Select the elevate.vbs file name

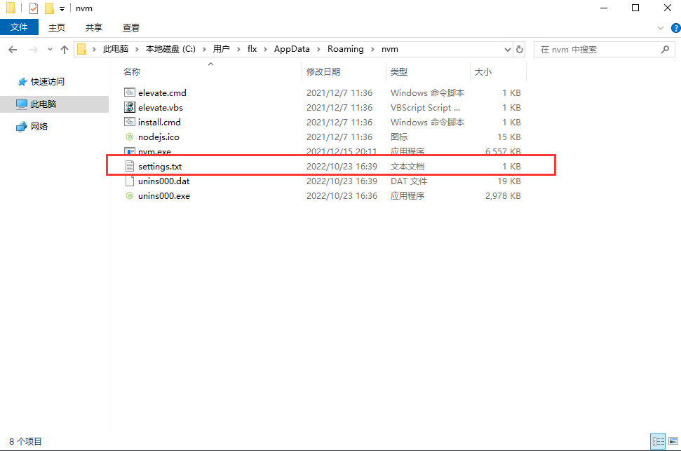pyautogui.click(x=161, y=107)
